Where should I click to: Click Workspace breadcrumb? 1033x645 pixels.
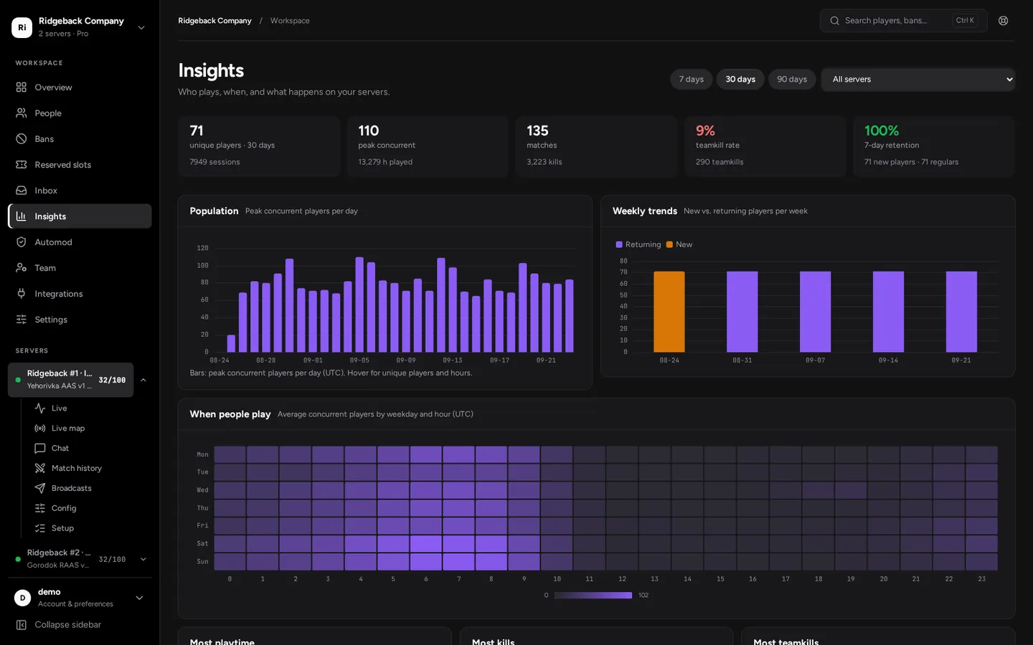(x=290, y=21)
